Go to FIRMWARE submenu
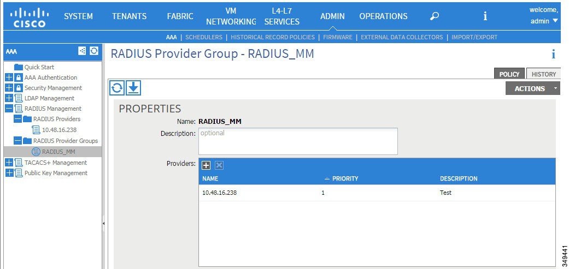Viewport: 569px width, 269px height. 337,37
